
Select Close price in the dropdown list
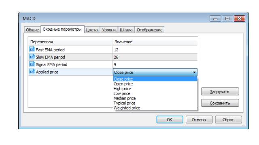click(x=155, y=79)
